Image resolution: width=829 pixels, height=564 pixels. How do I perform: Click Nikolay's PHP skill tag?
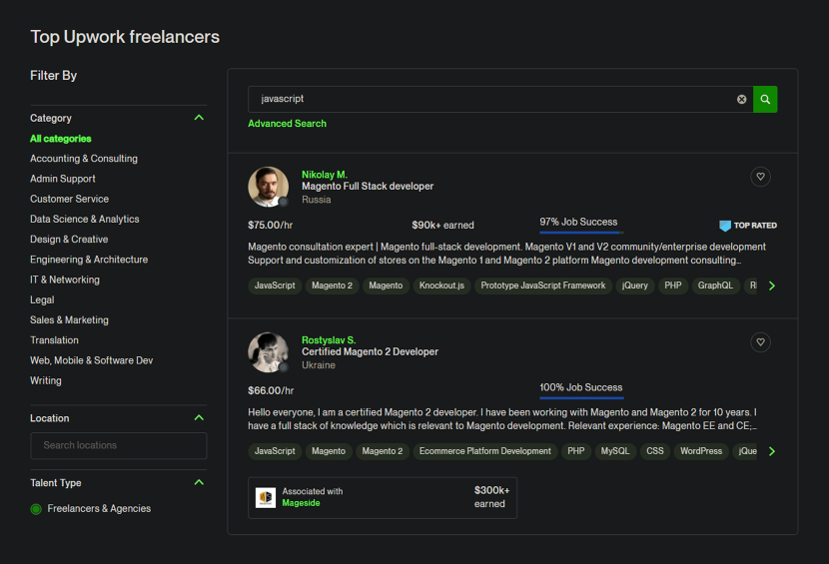pyautogui.click(x=673, y=285)
